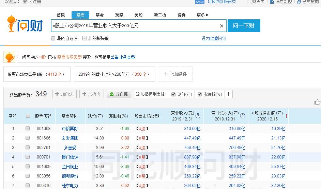Image resolution: width=321 pixels, height=189 pixels.
Task: Click revenue value 756.49亿 for 多喜爱
Action: (x=192, y=147)
